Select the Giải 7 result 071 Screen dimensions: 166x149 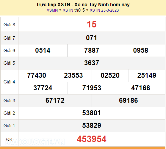(x=91, y=38)
